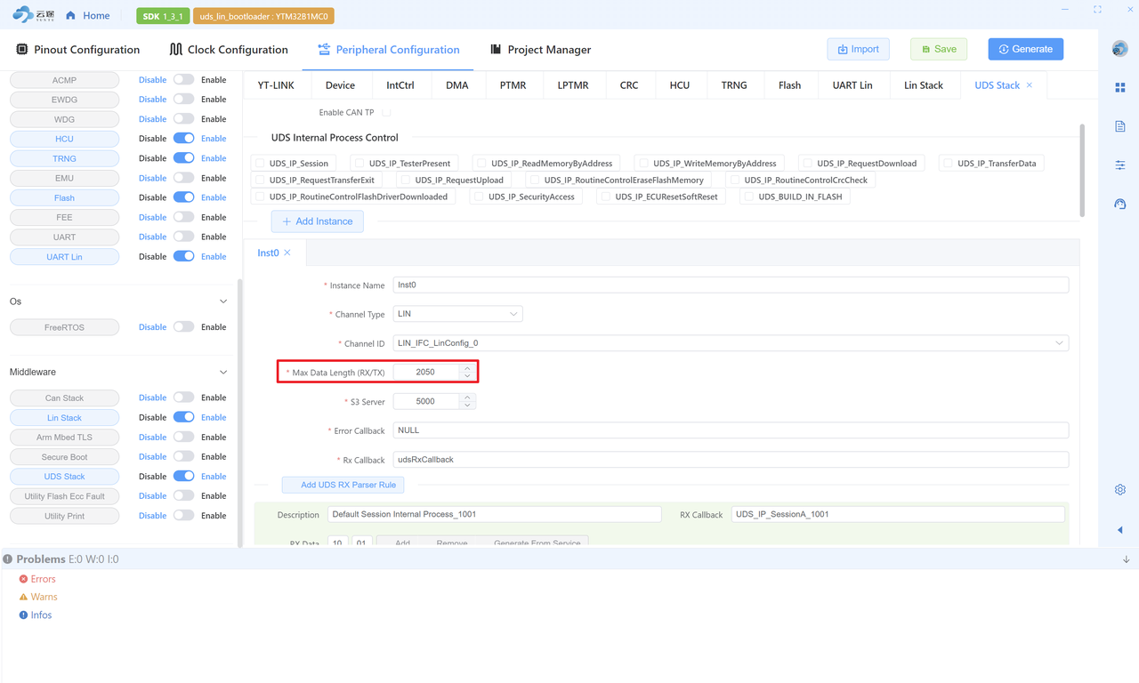Turn off the Flash peripheral switch

click(183, 197)
